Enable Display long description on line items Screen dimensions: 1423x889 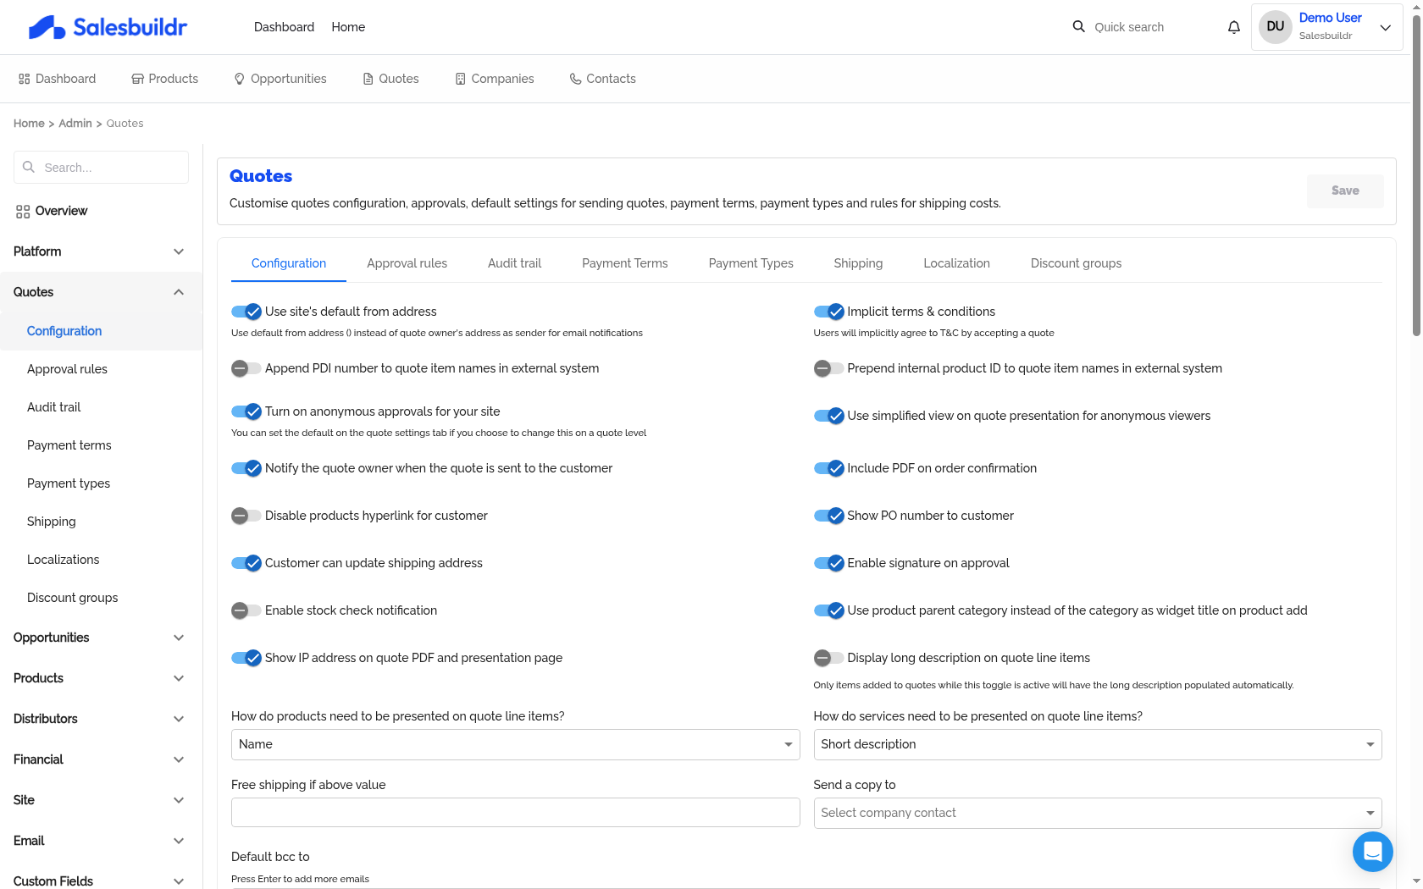click(828, 658)
